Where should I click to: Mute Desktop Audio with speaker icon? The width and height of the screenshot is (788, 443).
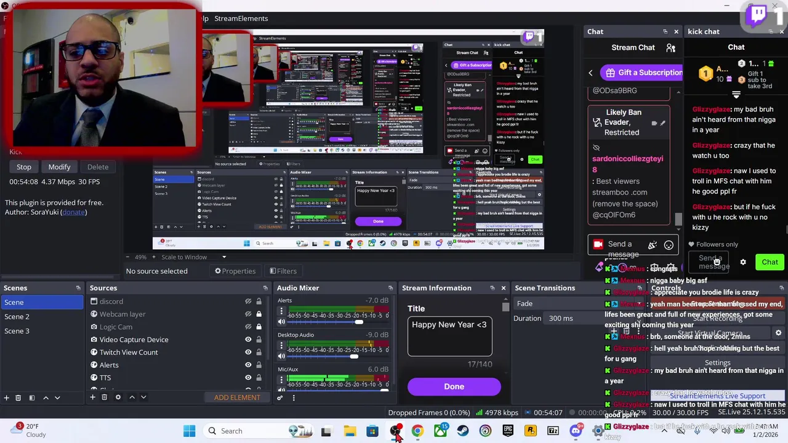281,356
